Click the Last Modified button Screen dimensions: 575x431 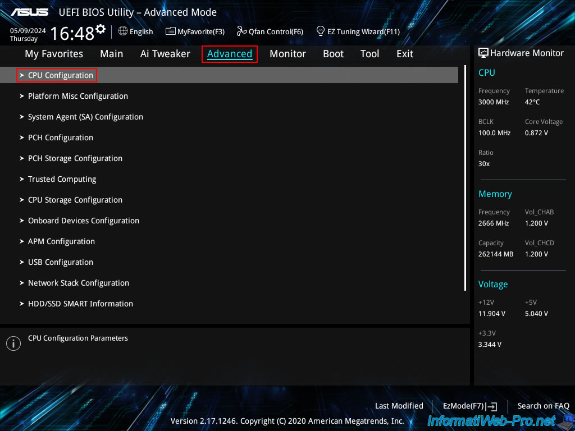click(399, 406)
